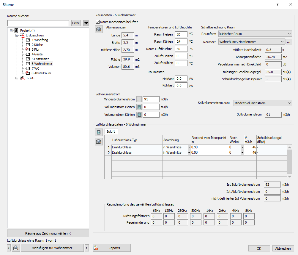Expand the 1. OG tree node

(x=17, y=78)
